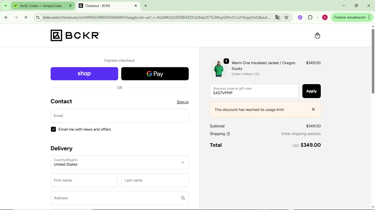Click the usage limit error message text
This screenshot has width=375, height=210.
[x=249, y=110]
